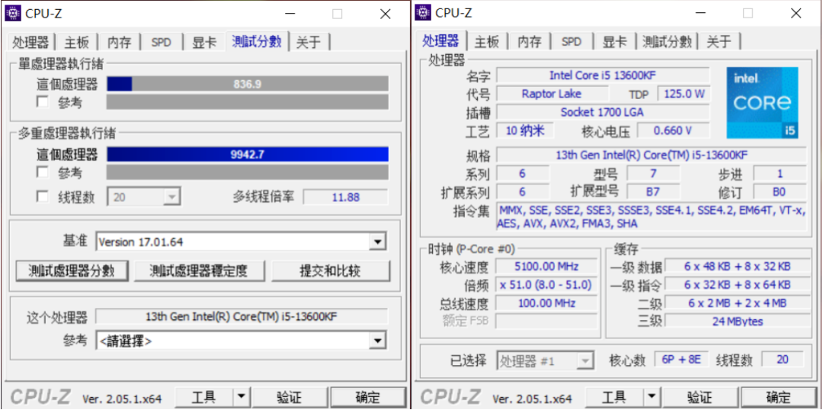Click the Intel Core i5 logo badge
The width and height of the screenshot is (823, 410).
click(761, 102)
